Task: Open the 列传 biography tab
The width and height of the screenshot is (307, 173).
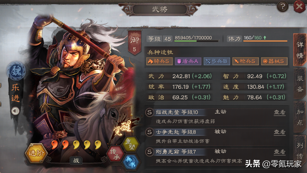Action: point(300,151)
